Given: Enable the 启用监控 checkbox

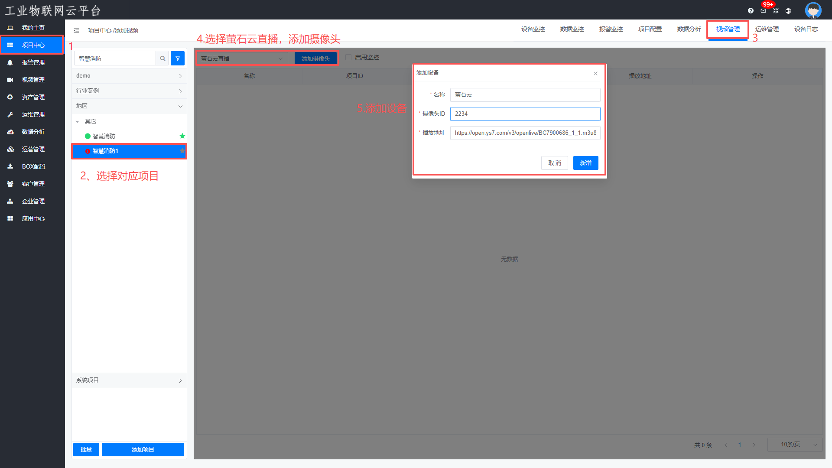Looking at the screenshot, I should pyautogui.click(x=348, y=57).
